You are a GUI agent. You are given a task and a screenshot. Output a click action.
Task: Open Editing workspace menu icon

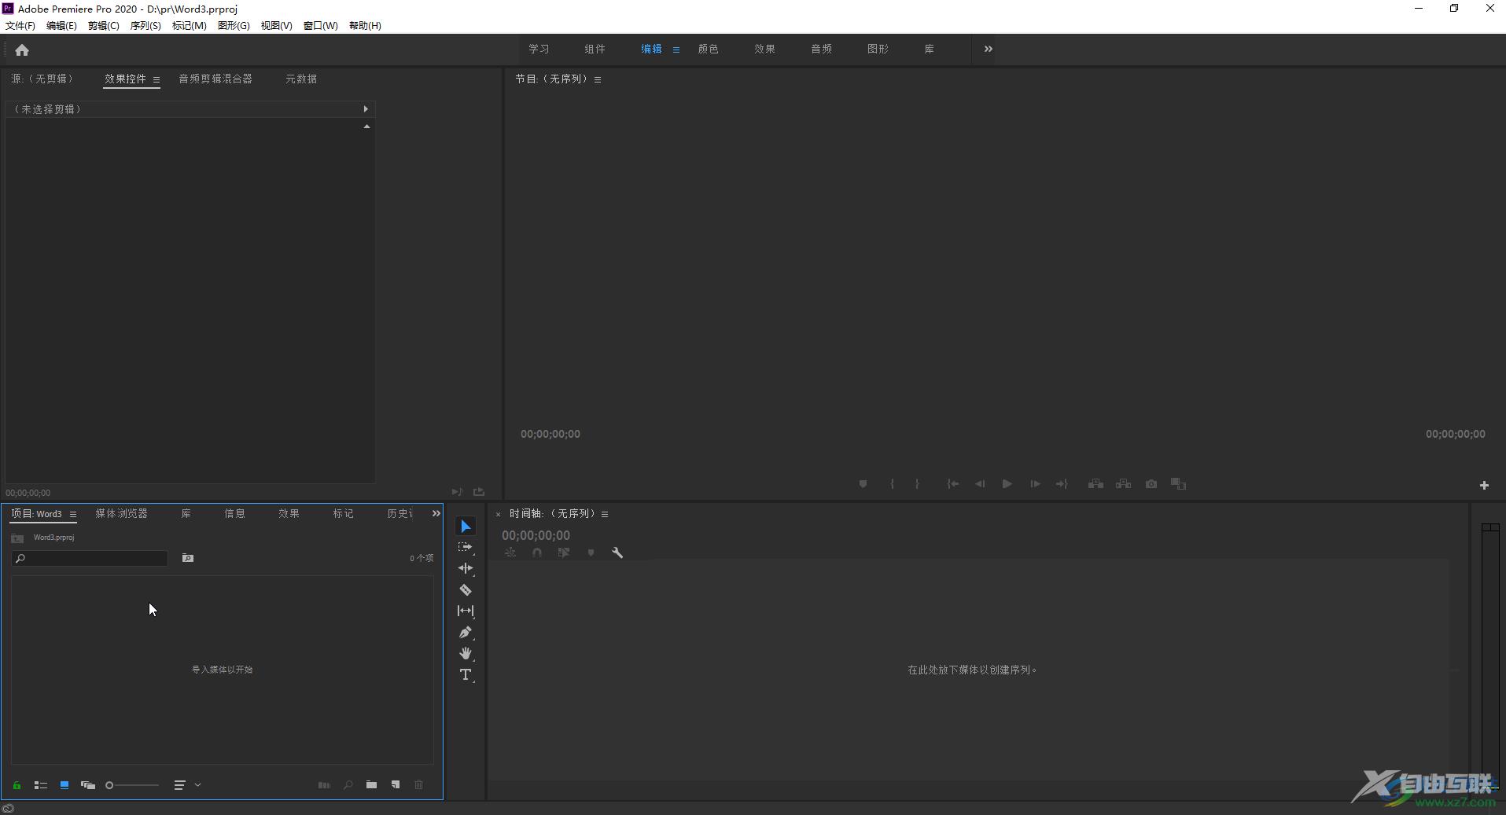[x=676, y=50]
